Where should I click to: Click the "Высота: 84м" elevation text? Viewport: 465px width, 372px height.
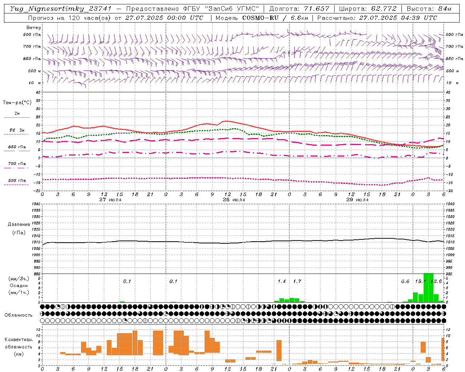click(x=429, y=9)
